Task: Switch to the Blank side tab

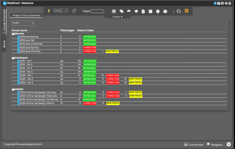Action: click(4, 44)
